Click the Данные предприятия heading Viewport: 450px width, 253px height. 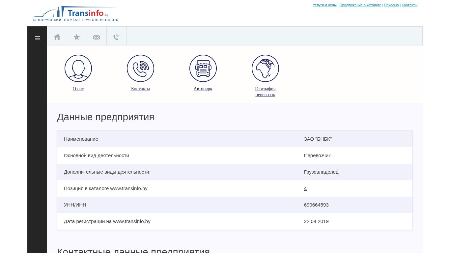106,117
